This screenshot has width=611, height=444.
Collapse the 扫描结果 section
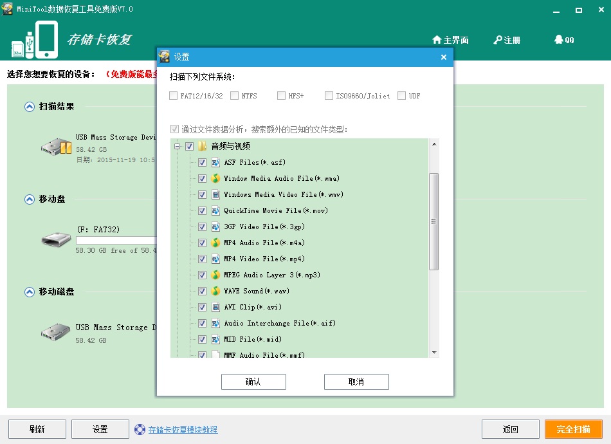pos(30,106)
